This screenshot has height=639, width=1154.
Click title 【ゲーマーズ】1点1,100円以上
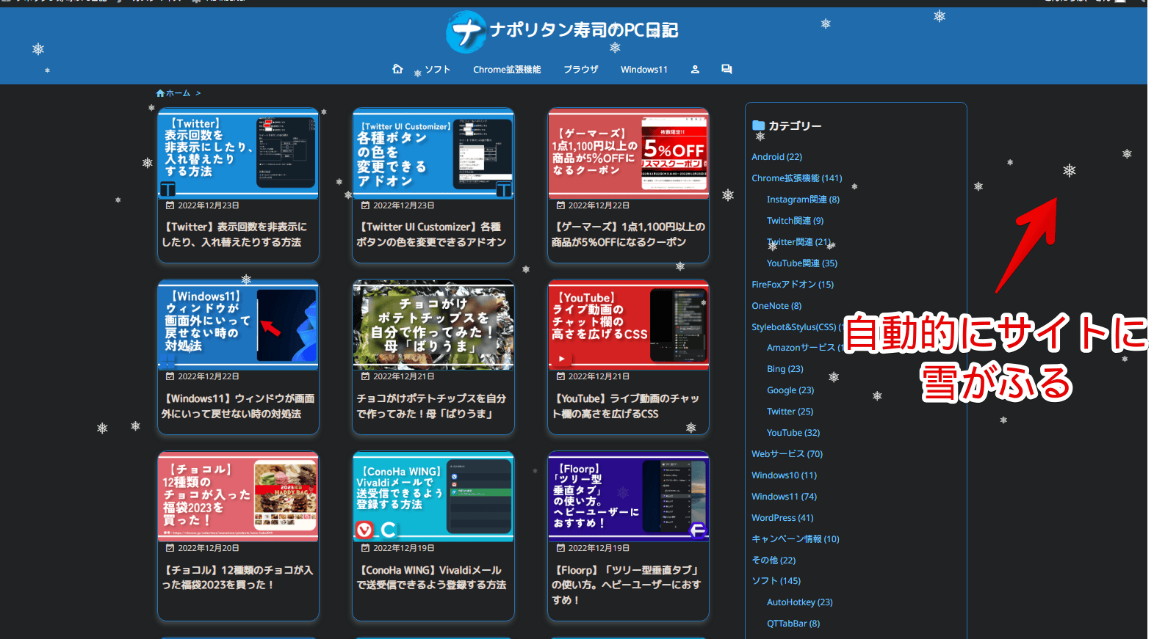coord(628,235)
